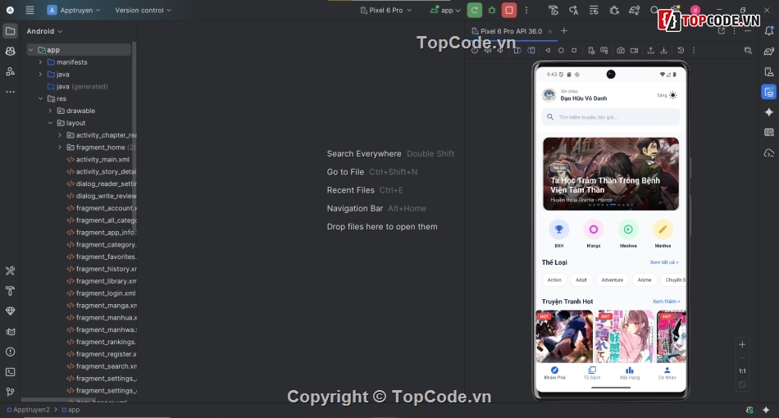Select fragment_rankings file in project tree
The image size is (779, 418).
(x=106, y=342)
